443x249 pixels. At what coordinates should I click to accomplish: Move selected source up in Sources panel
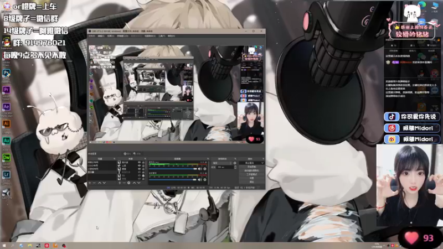(134, 183)
